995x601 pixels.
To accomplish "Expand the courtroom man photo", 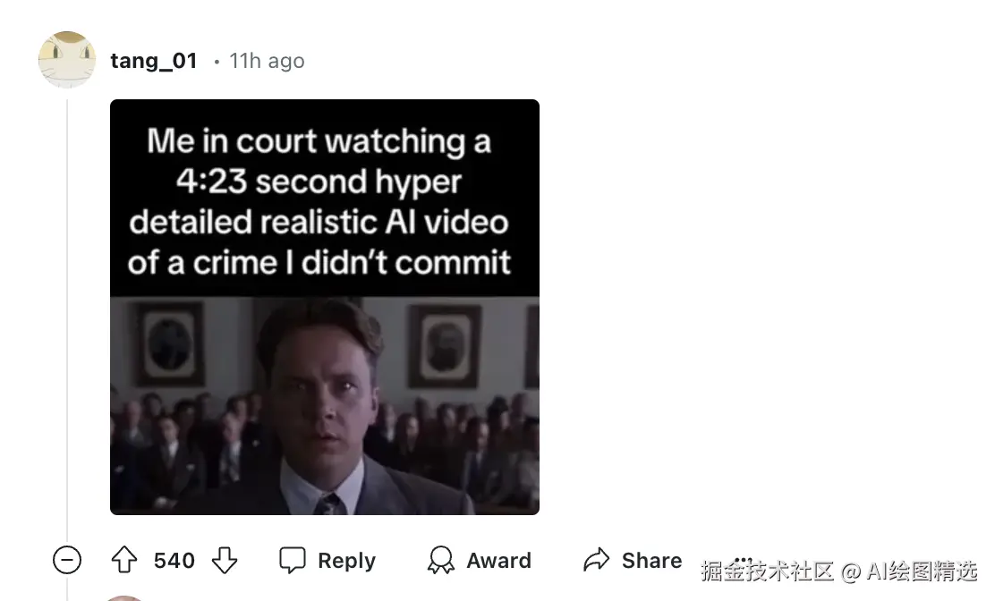I will click(324, 406).
